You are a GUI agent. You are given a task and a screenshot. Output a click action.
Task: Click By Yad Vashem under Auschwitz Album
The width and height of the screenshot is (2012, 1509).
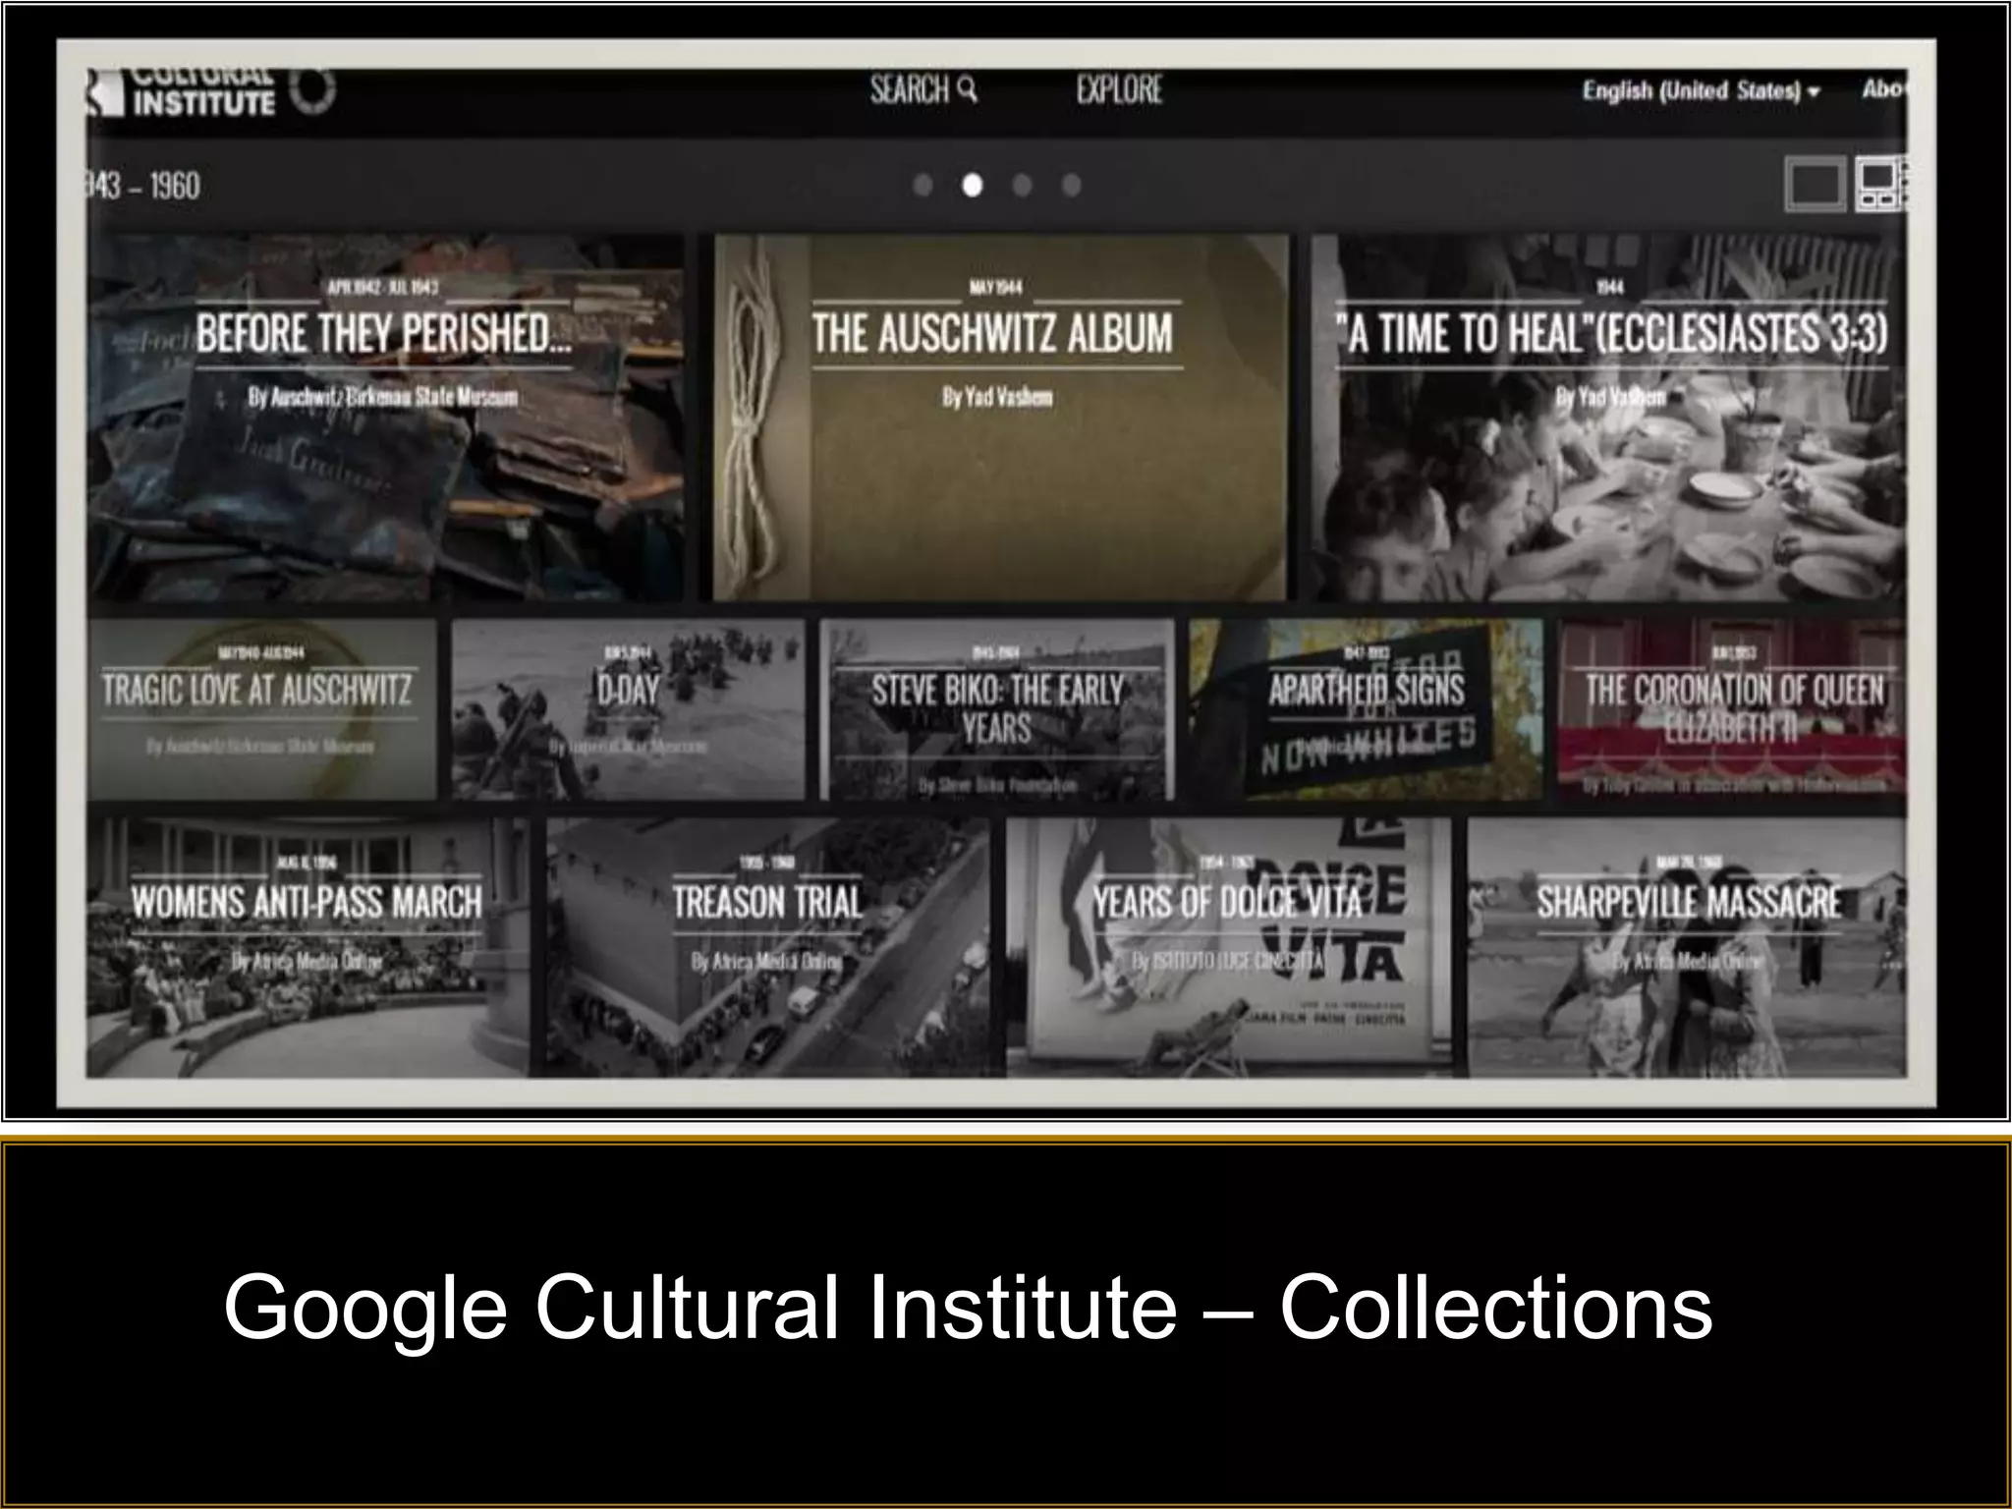pos(997,397)
